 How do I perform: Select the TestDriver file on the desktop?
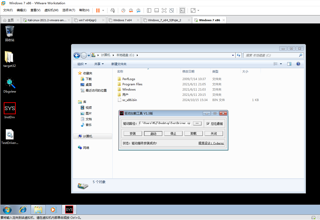tap(10, 137)
